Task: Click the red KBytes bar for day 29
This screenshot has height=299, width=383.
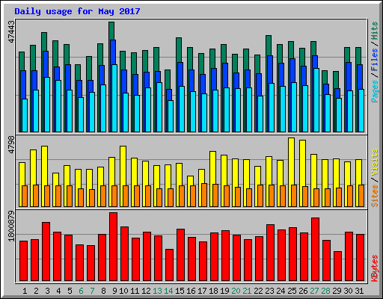Action: click(337, 266)
